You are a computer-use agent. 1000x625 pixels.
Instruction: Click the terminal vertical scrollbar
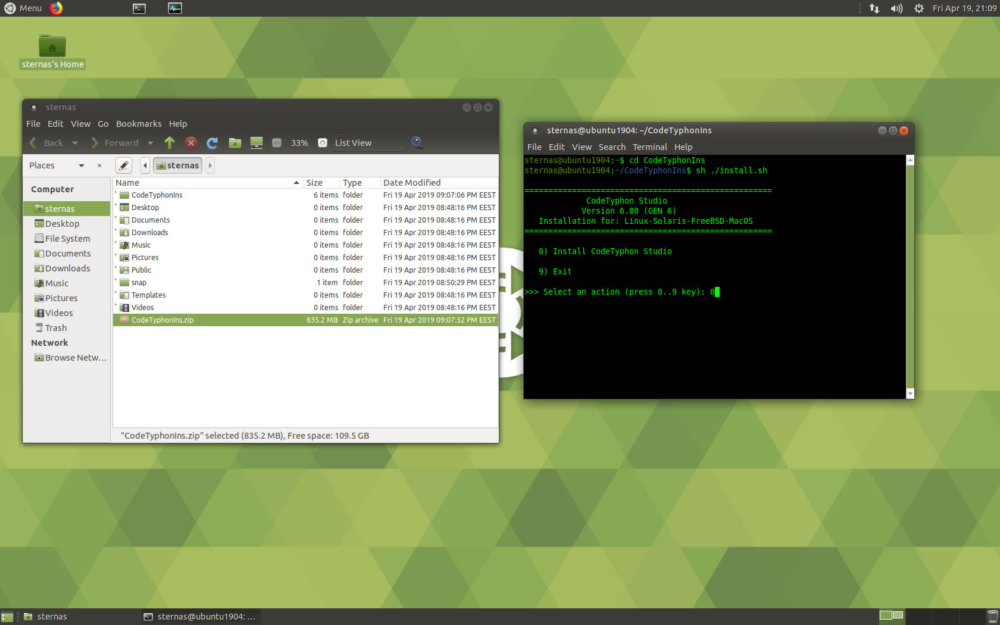(910, 277)
